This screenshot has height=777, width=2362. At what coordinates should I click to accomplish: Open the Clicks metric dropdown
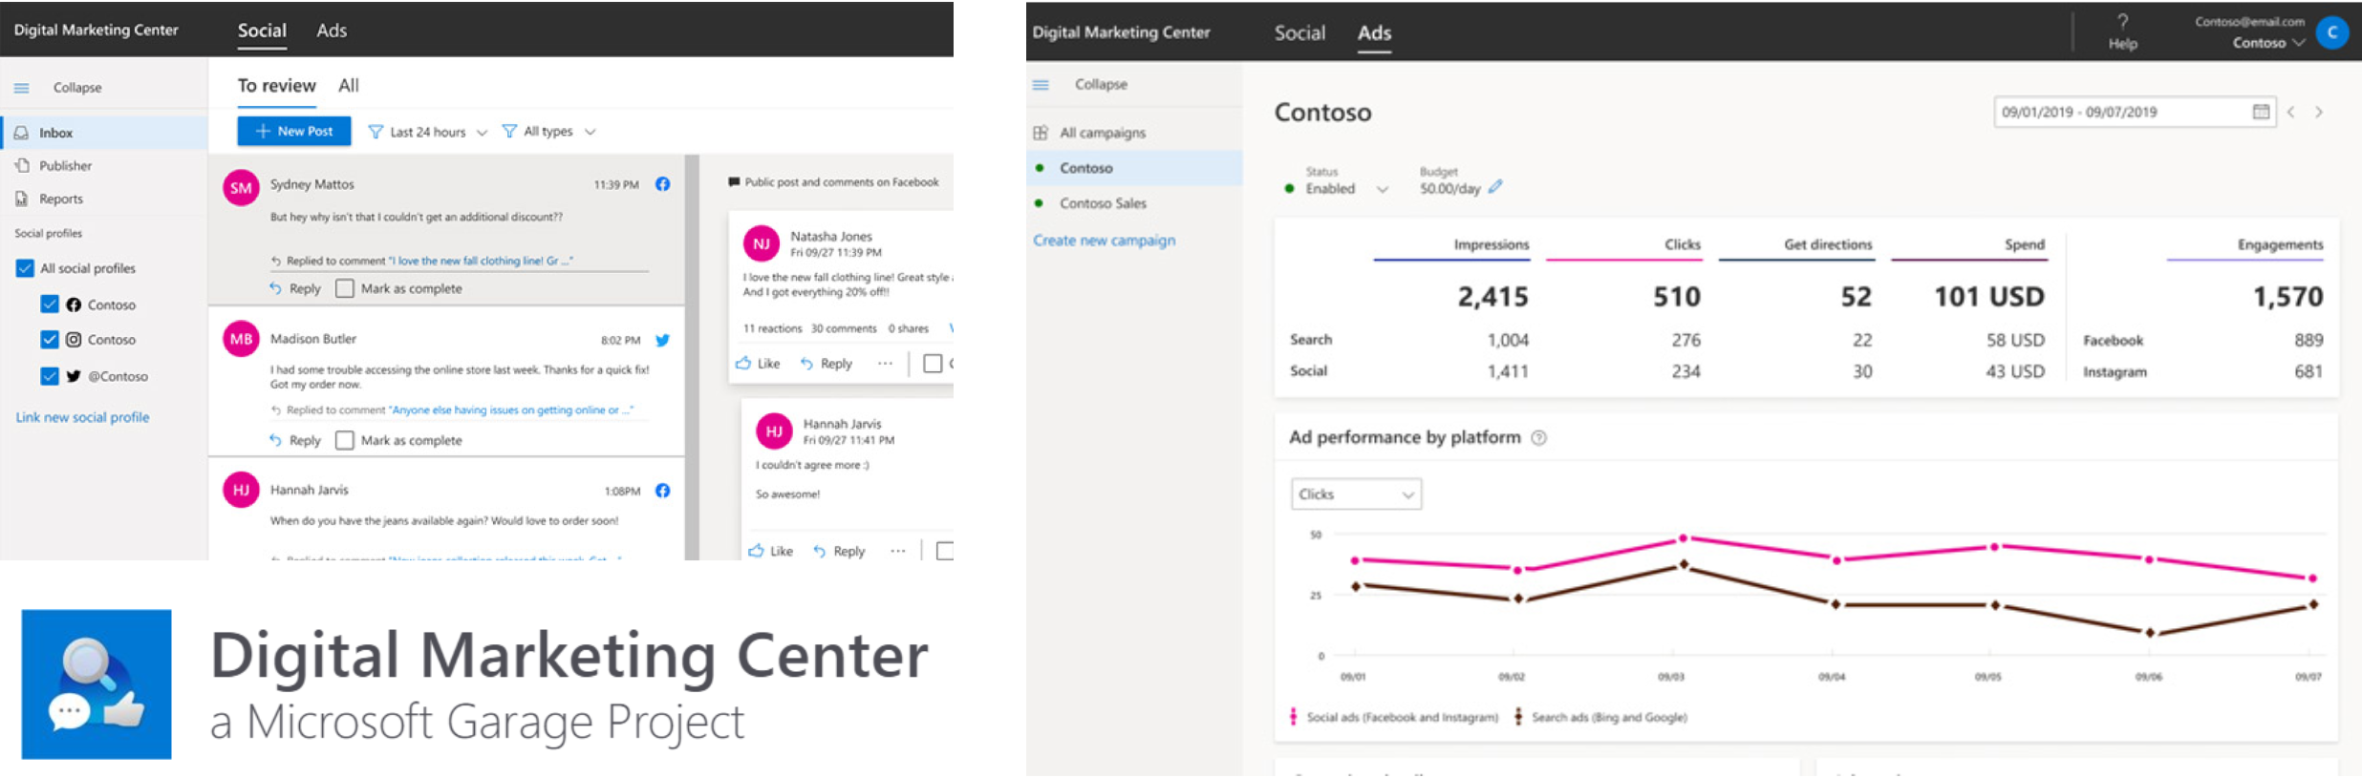tap(1355, 494)
